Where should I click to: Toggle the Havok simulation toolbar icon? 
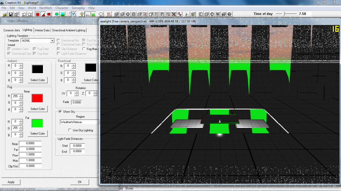74,14
